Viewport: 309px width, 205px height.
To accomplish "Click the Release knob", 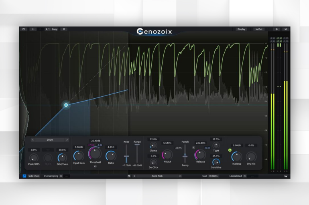I will 200,155.
